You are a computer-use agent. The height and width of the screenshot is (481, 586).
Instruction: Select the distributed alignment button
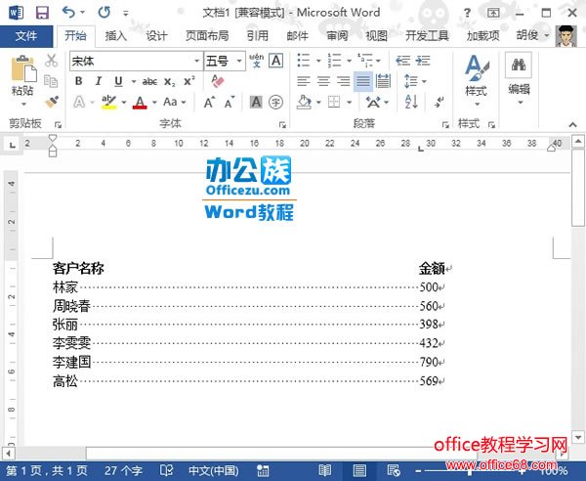click(x=383, y=81)
